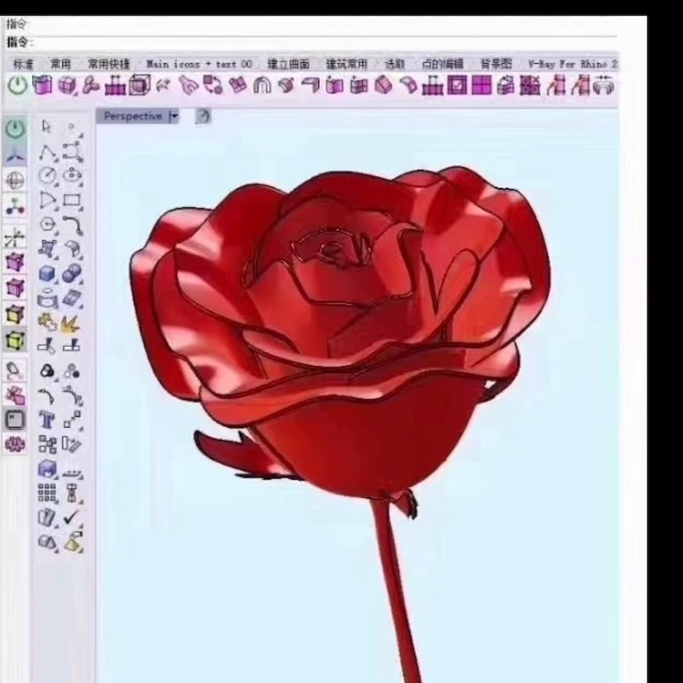This screenshot has height=683, width=683.
Task: Click the puzzle-piece Join tool
Action: click(47, 323)
